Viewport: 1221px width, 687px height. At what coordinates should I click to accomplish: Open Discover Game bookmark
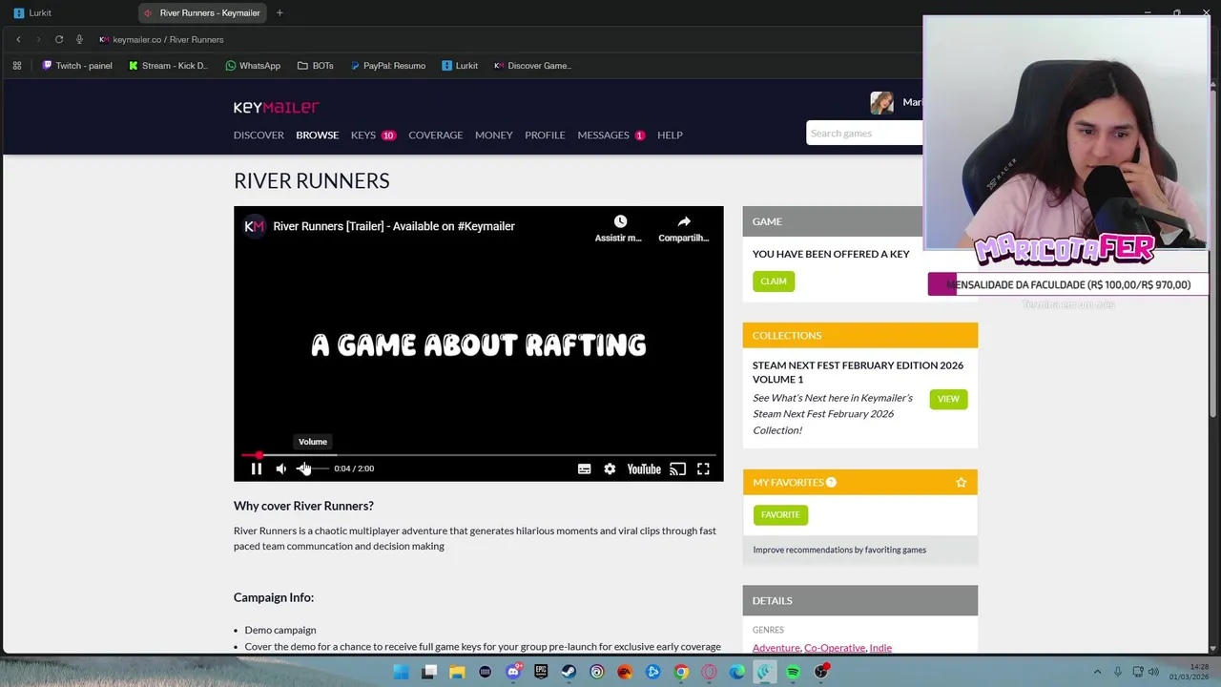pyautogui.click(x=532, y=66)
